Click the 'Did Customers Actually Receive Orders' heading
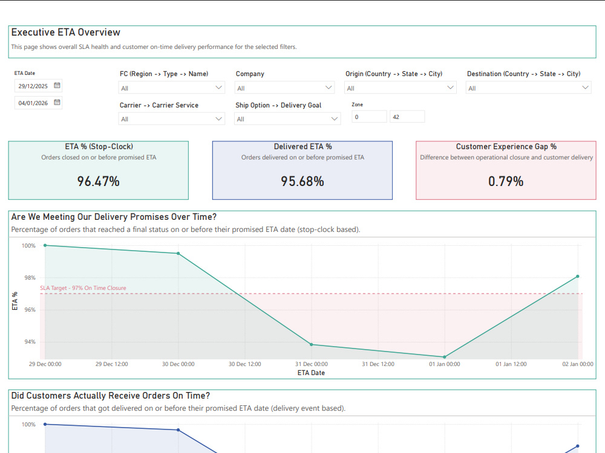Viewport: 605px width, 453px height. coord(110,396)
